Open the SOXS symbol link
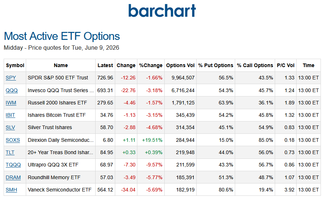 click(13, 140)
